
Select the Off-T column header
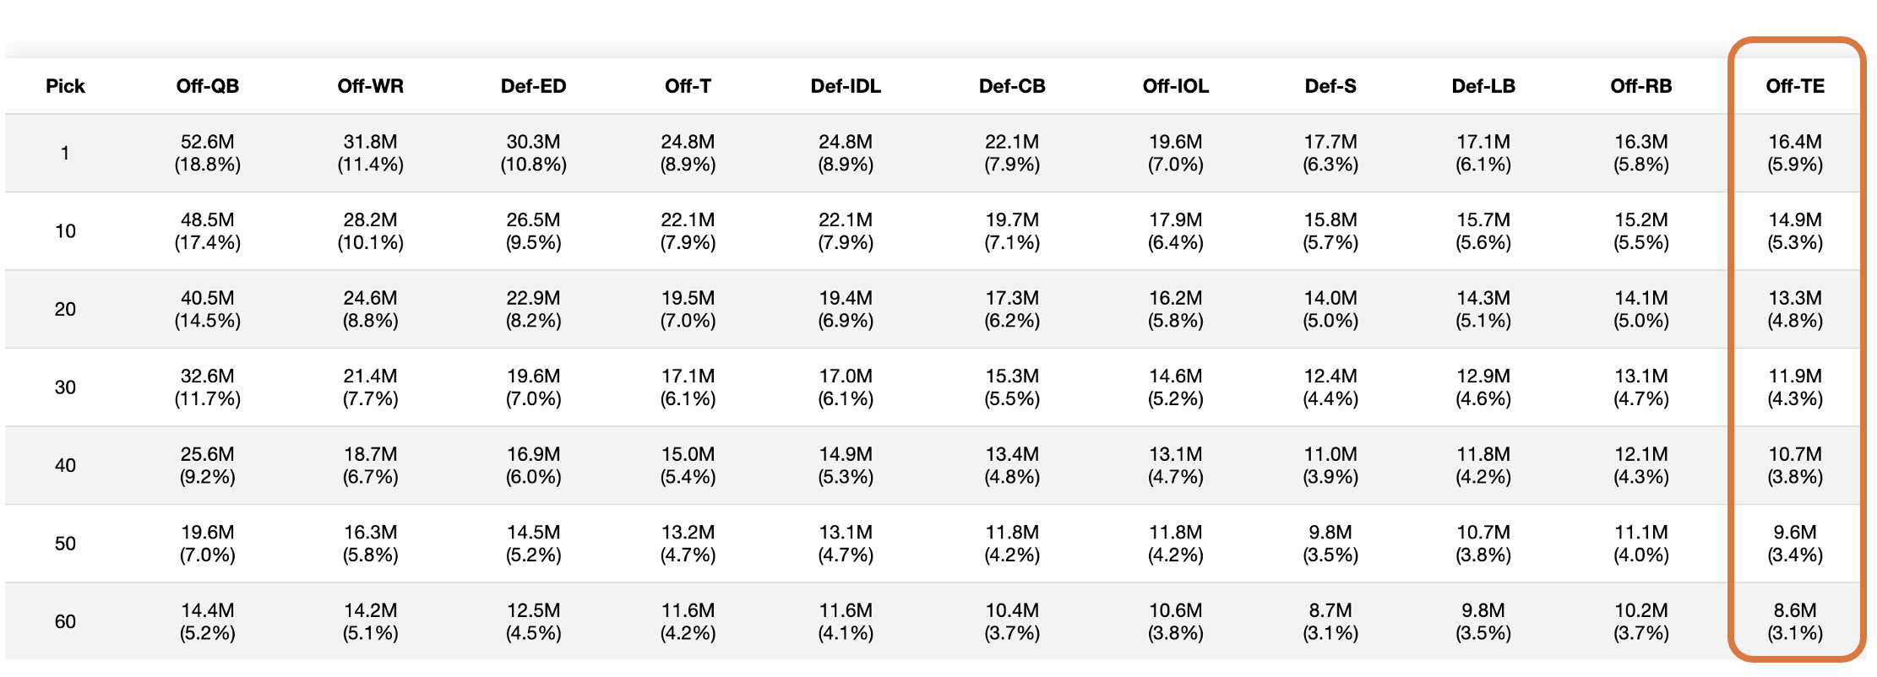[688, 86]
